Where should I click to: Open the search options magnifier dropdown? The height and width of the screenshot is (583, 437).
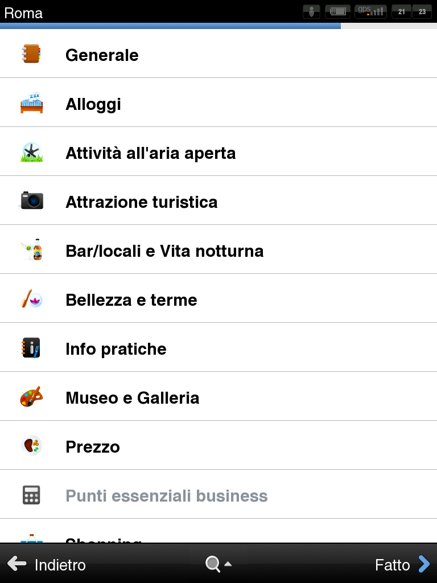pos(219,564)
